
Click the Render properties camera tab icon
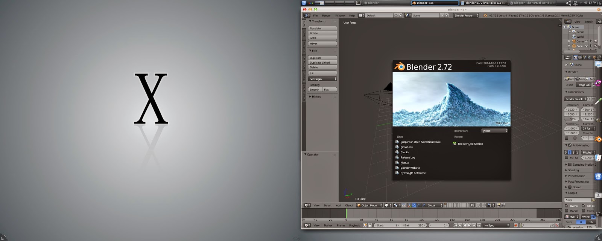coord(575,57)
